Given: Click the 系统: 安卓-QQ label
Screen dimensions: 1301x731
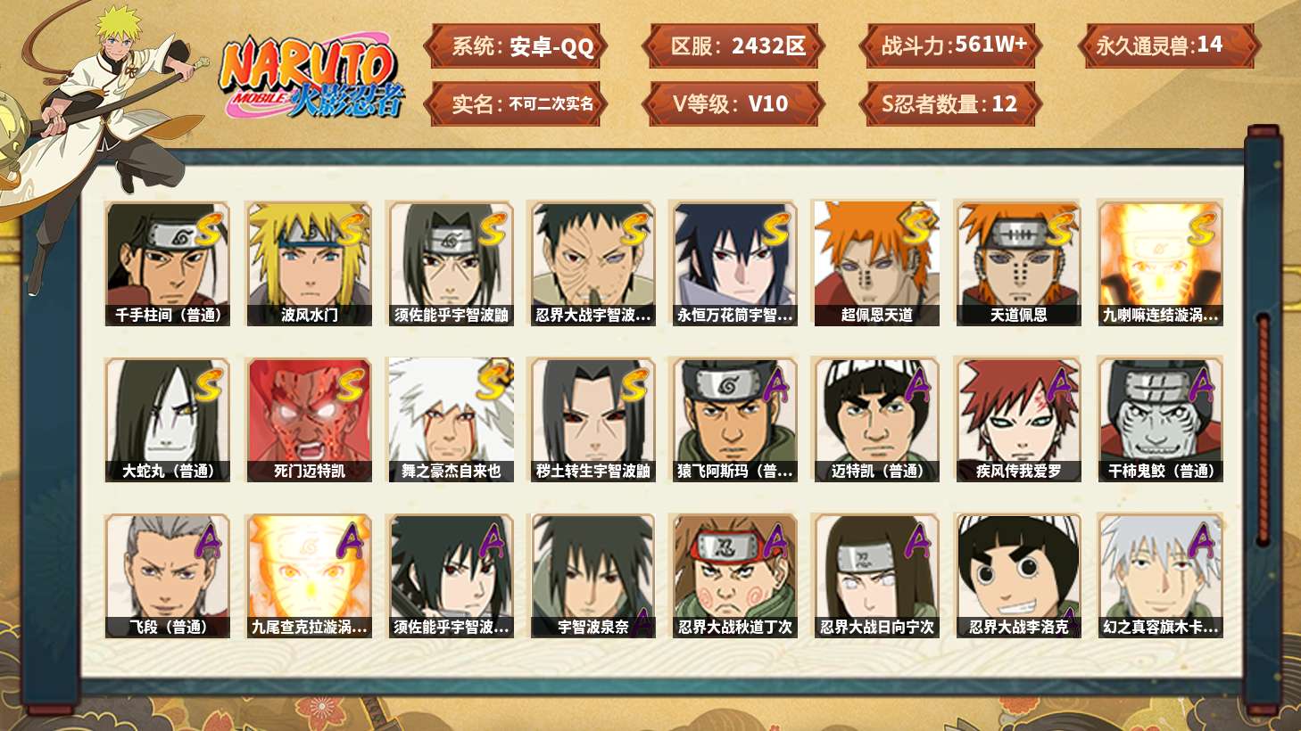Looking at the screenshot, I should pyautogui.click(x=516, y=45).
